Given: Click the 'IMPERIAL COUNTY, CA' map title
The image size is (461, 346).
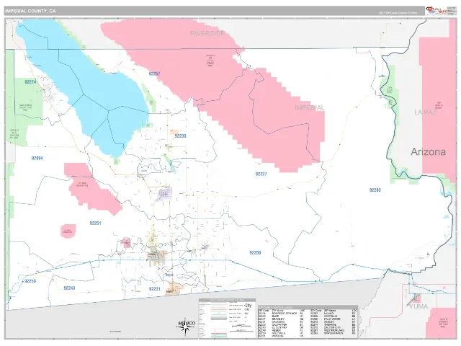Looking at the screenshot, I should point(30,12).
